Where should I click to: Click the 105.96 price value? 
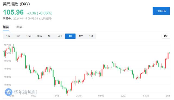click(13, 12)
